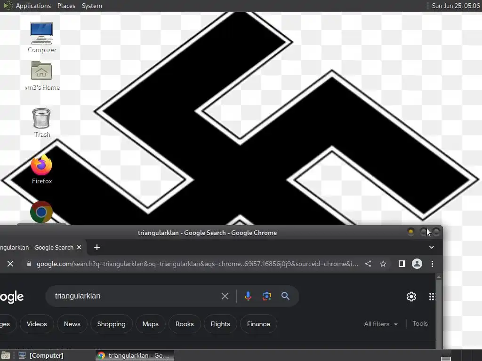Image resolution: width=482 pixels, height=361 pixels.
Task: Filter results by Maps
Action: (x=150, y=324)
